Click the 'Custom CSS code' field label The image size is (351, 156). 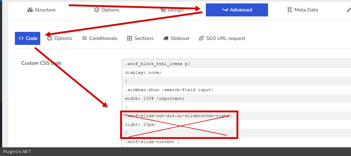41,63
